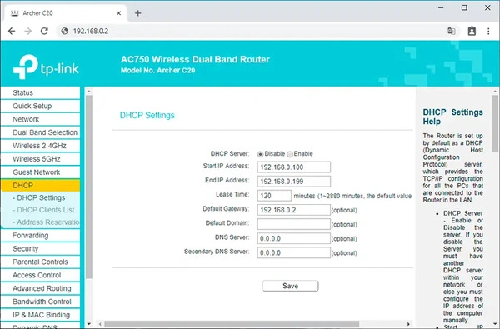Open Wireless 2.4GHz settings
Screen dimensions: 500x329
tap(41, 146)
